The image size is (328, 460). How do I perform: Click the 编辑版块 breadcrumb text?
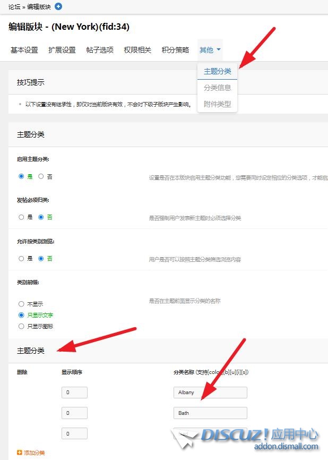(39, 7)
